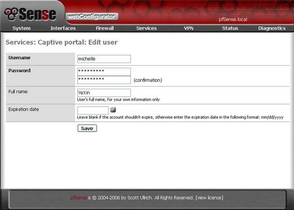
Task: Click the pfSense.local hostname text
Action: pos(233,19)
